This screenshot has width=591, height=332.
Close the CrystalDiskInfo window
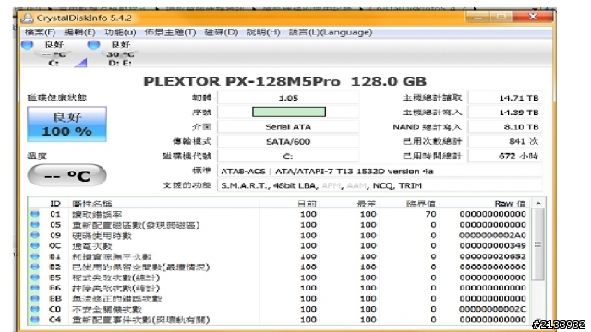tap(533, 17)
